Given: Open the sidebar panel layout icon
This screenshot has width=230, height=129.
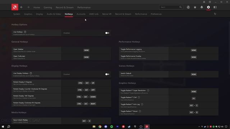Looking at the screenshot, I should click(215, 7).
